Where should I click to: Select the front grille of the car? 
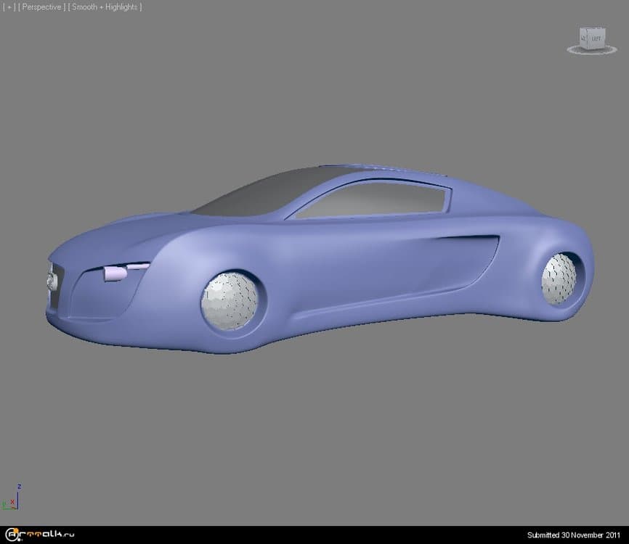[54, 281]
